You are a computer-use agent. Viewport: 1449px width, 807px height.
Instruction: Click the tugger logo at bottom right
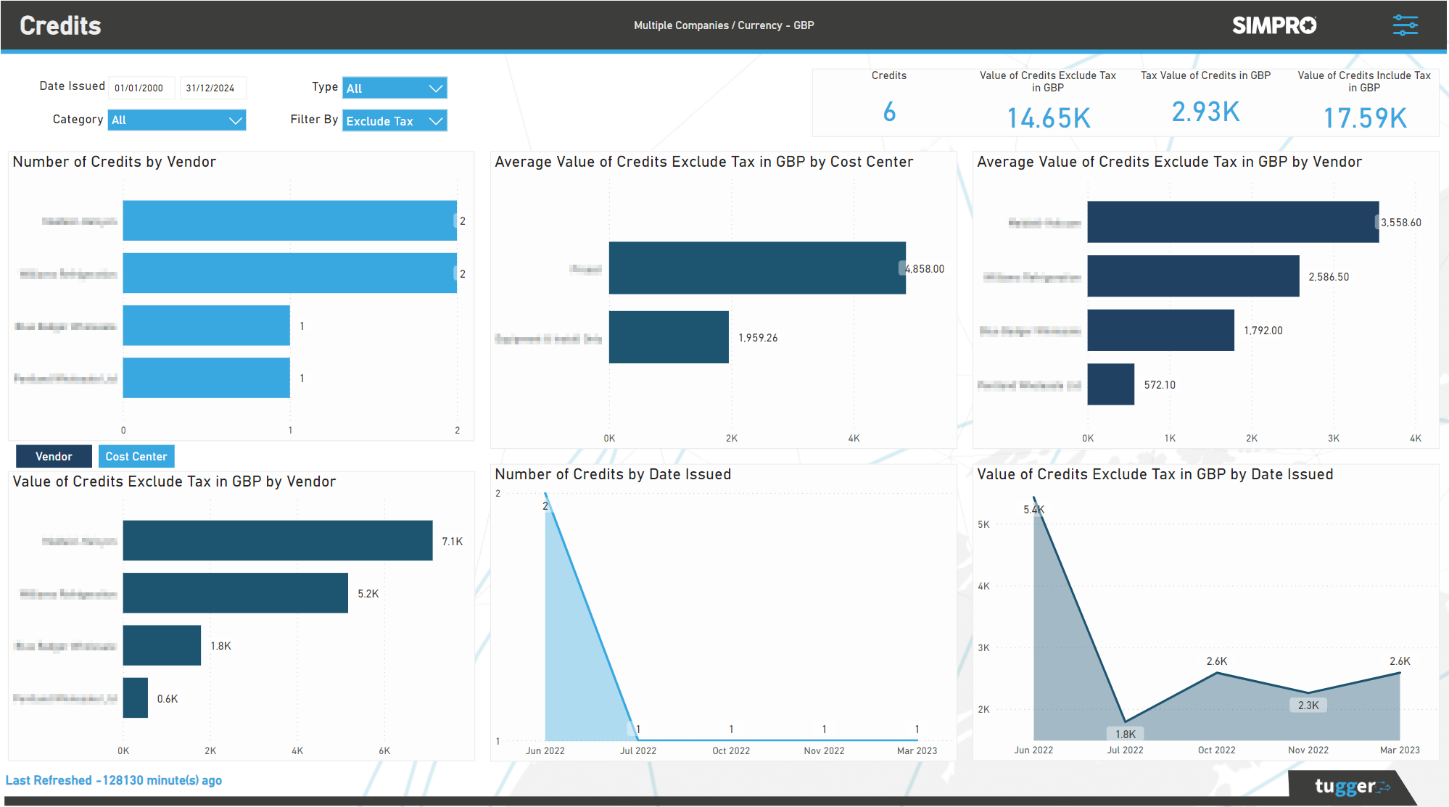point(1351,786)
